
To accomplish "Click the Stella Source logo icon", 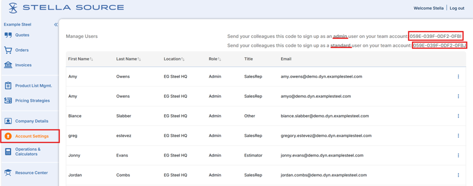I will pyautogui.click(x=13, y=8).
